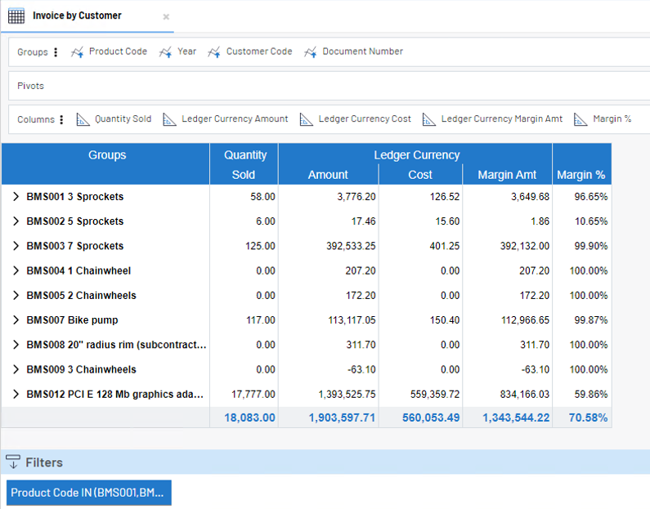
Task: Click the Customer Code group field icon
Action: [214, 52]
